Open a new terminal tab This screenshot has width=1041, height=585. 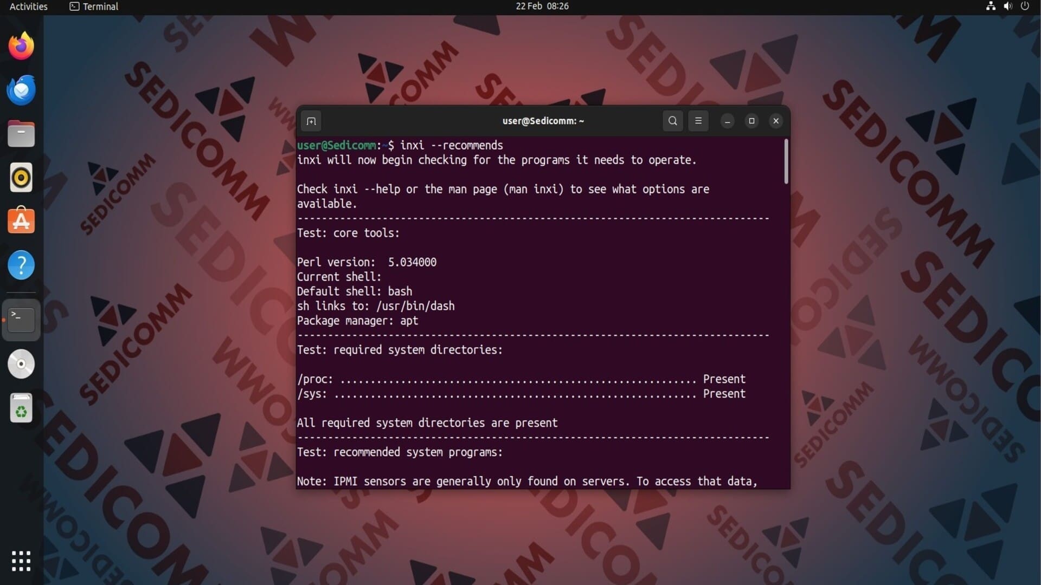tap(311, 121)
